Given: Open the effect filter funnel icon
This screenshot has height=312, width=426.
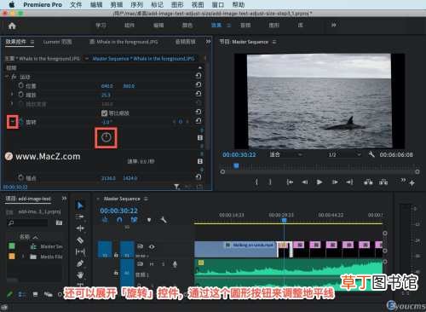Looking at the screenshot, I should tap(176, 187).
